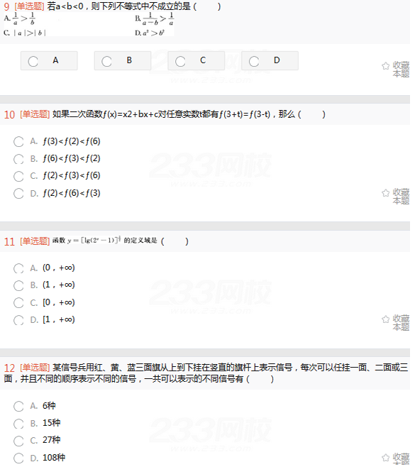Choose option B f(6)<f(3)<f(2)

[18, 160]
